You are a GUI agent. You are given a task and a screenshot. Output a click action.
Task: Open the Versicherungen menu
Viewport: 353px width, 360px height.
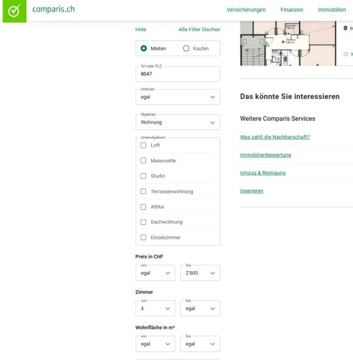click(246, 10)
